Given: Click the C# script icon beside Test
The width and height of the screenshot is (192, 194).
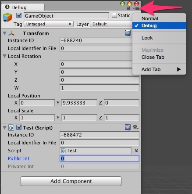Looking at the screenshot, I should coord(11,128).
